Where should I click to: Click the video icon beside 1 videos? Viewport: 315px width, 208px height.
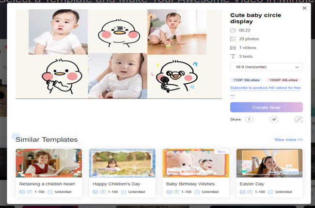pyautogui.click(x=234, y=48)
